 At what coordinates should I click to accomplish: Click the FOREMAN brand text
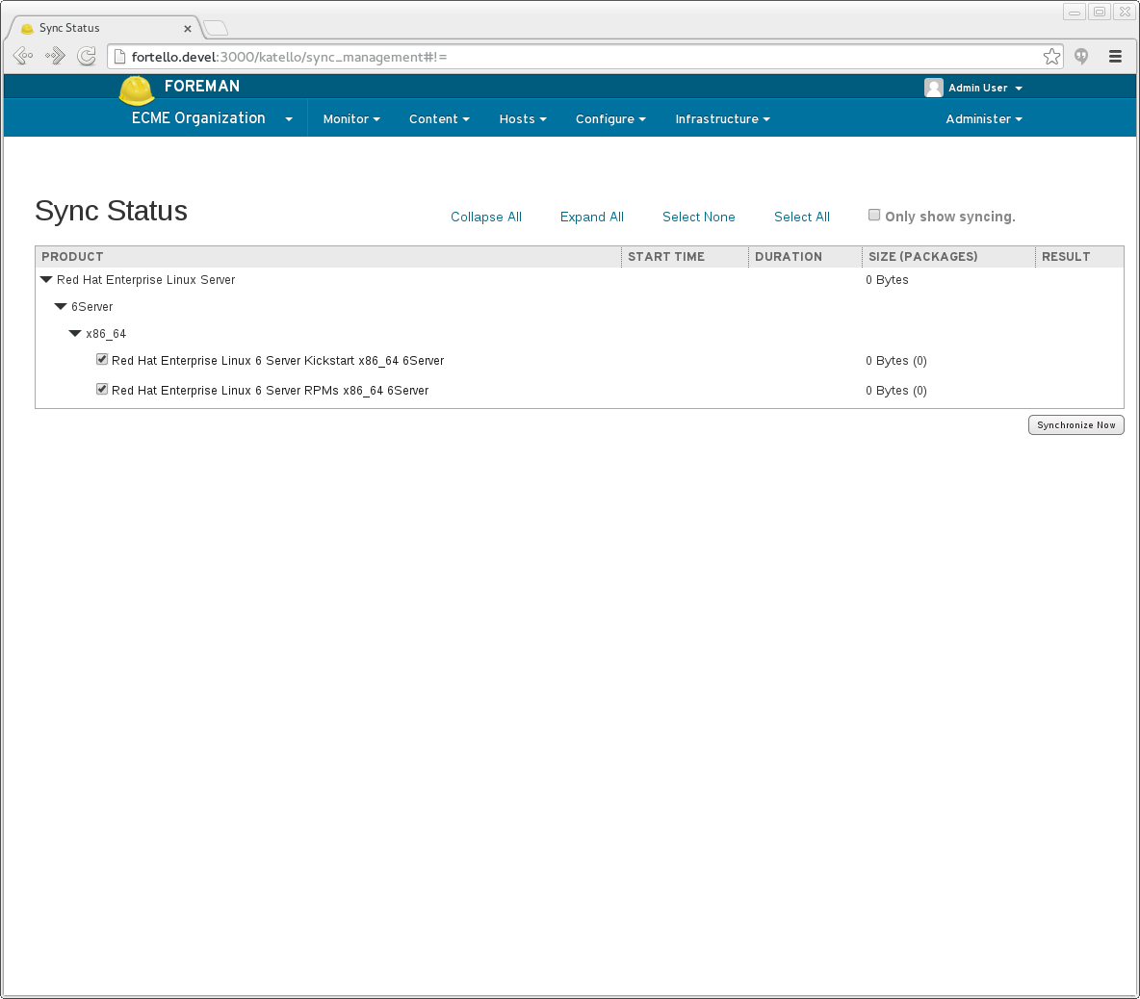[x=202, y=86]
